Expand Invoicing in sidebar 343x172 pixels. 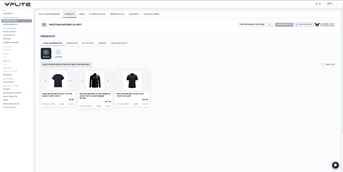(29, 39)
